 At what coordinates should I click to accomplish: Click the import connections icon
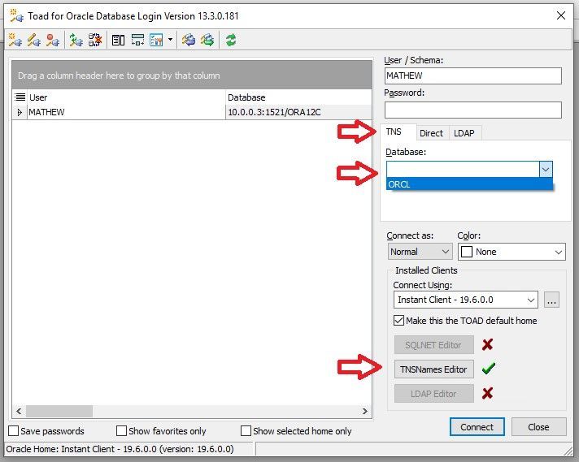click(189, 40)
